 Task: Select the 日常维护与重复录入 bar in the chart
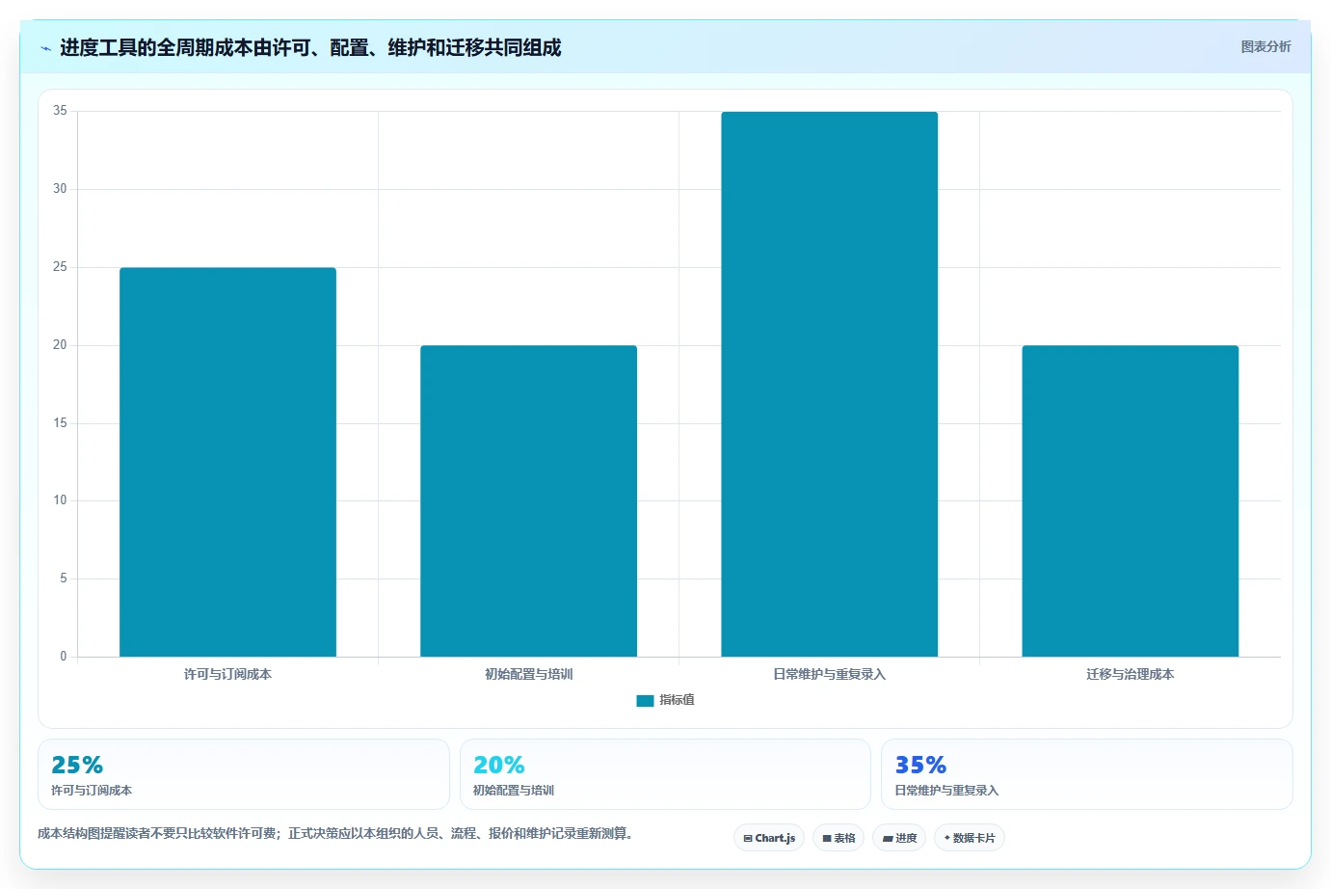(829, 384)
